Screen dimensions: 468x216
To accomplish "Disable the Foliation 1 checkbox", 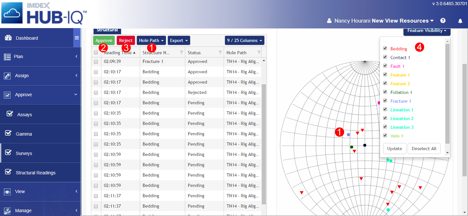I will coord(385,92).
